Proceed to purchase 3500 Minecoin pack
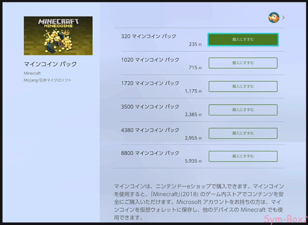The image size is (308, 225). pyautogui.click(x=243, y=110)
